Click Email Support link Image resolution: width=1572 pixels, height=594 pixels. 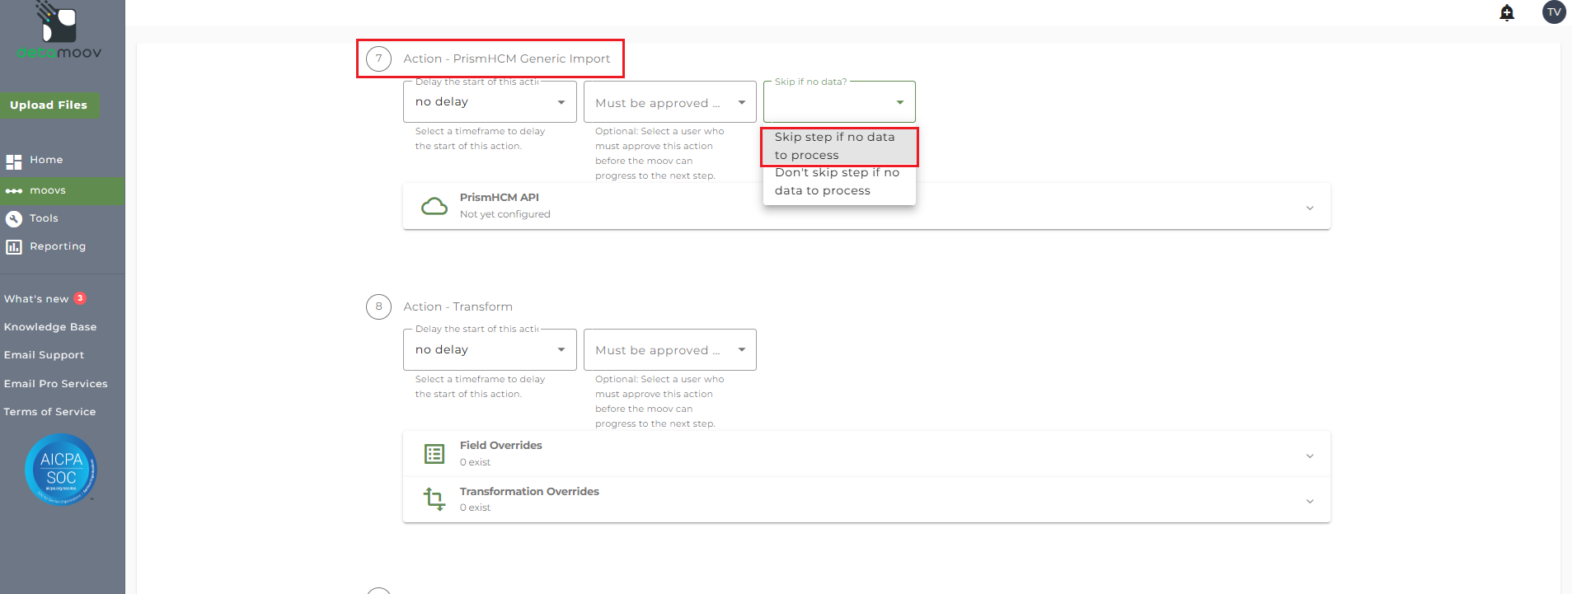pos(44,355)
